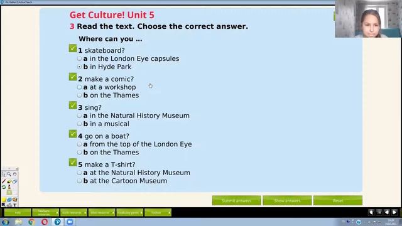Screen dimensions: 402x226
Task: Go to the next page arrow
Action: pos(394,212)
